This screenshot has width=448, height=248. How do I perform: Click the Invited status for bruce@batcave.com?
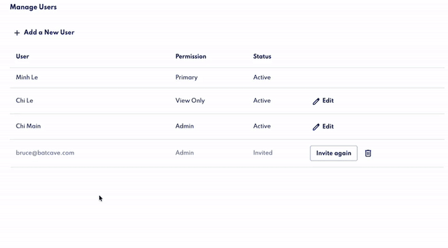263,153
